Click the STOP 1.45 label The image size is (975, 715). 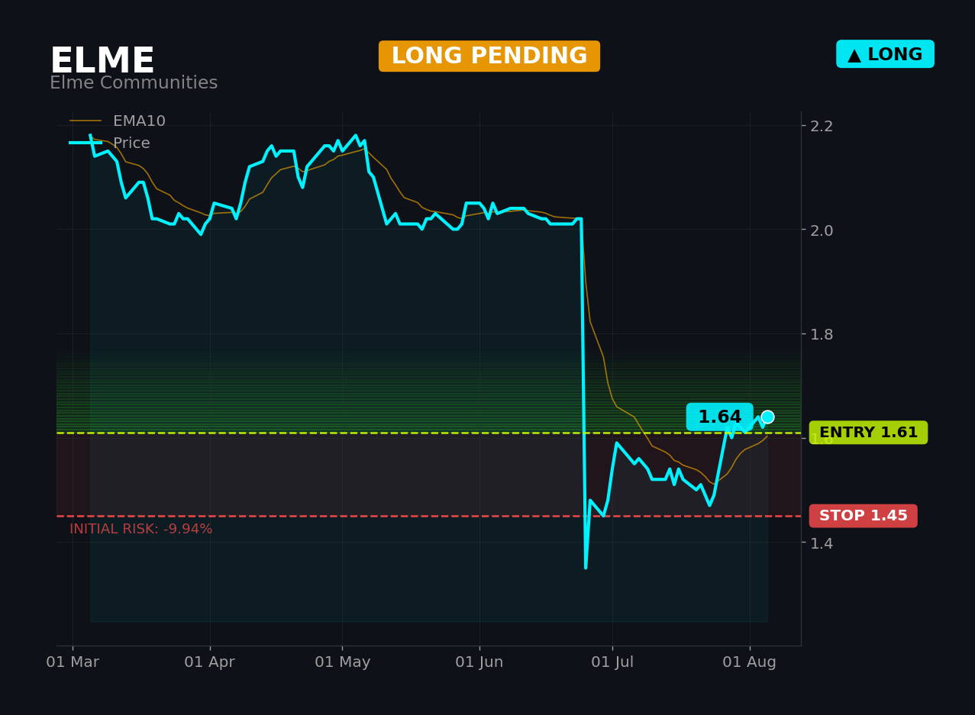coord(863,516)
